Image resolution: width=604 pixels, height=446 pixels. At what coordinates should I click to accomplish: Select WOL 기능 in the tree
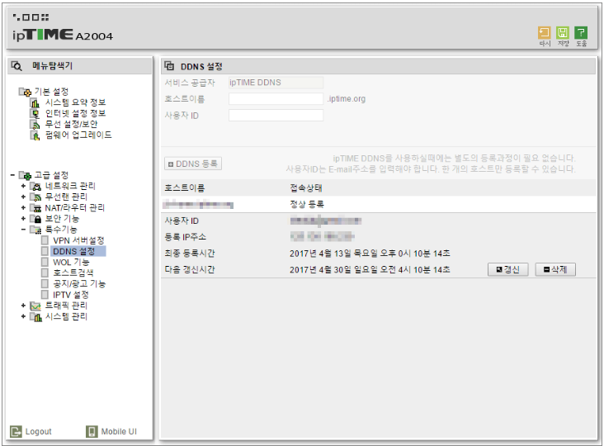coord(71,262)
